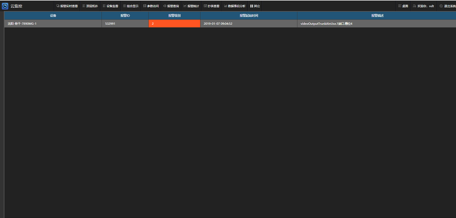
Task: Click the 欢迎你, ndt user entry
Action: (x=423, y=6)
